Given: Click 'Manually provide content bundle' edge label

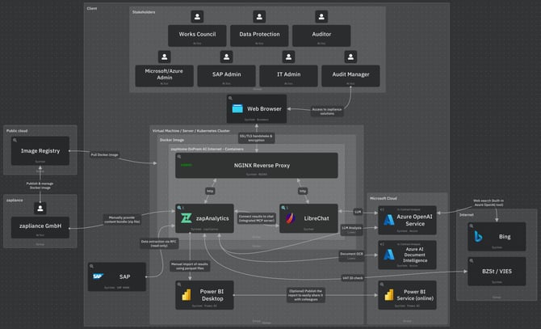Looking at the screenshot, I should pos(122,220).
